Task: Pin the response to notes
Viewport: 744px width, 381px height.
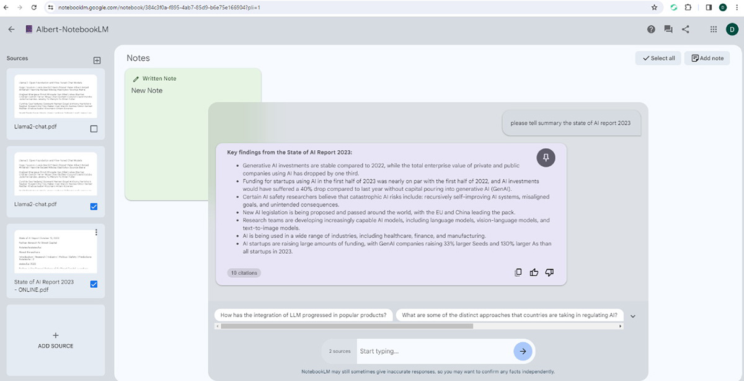Action: (x=546, y=158)
